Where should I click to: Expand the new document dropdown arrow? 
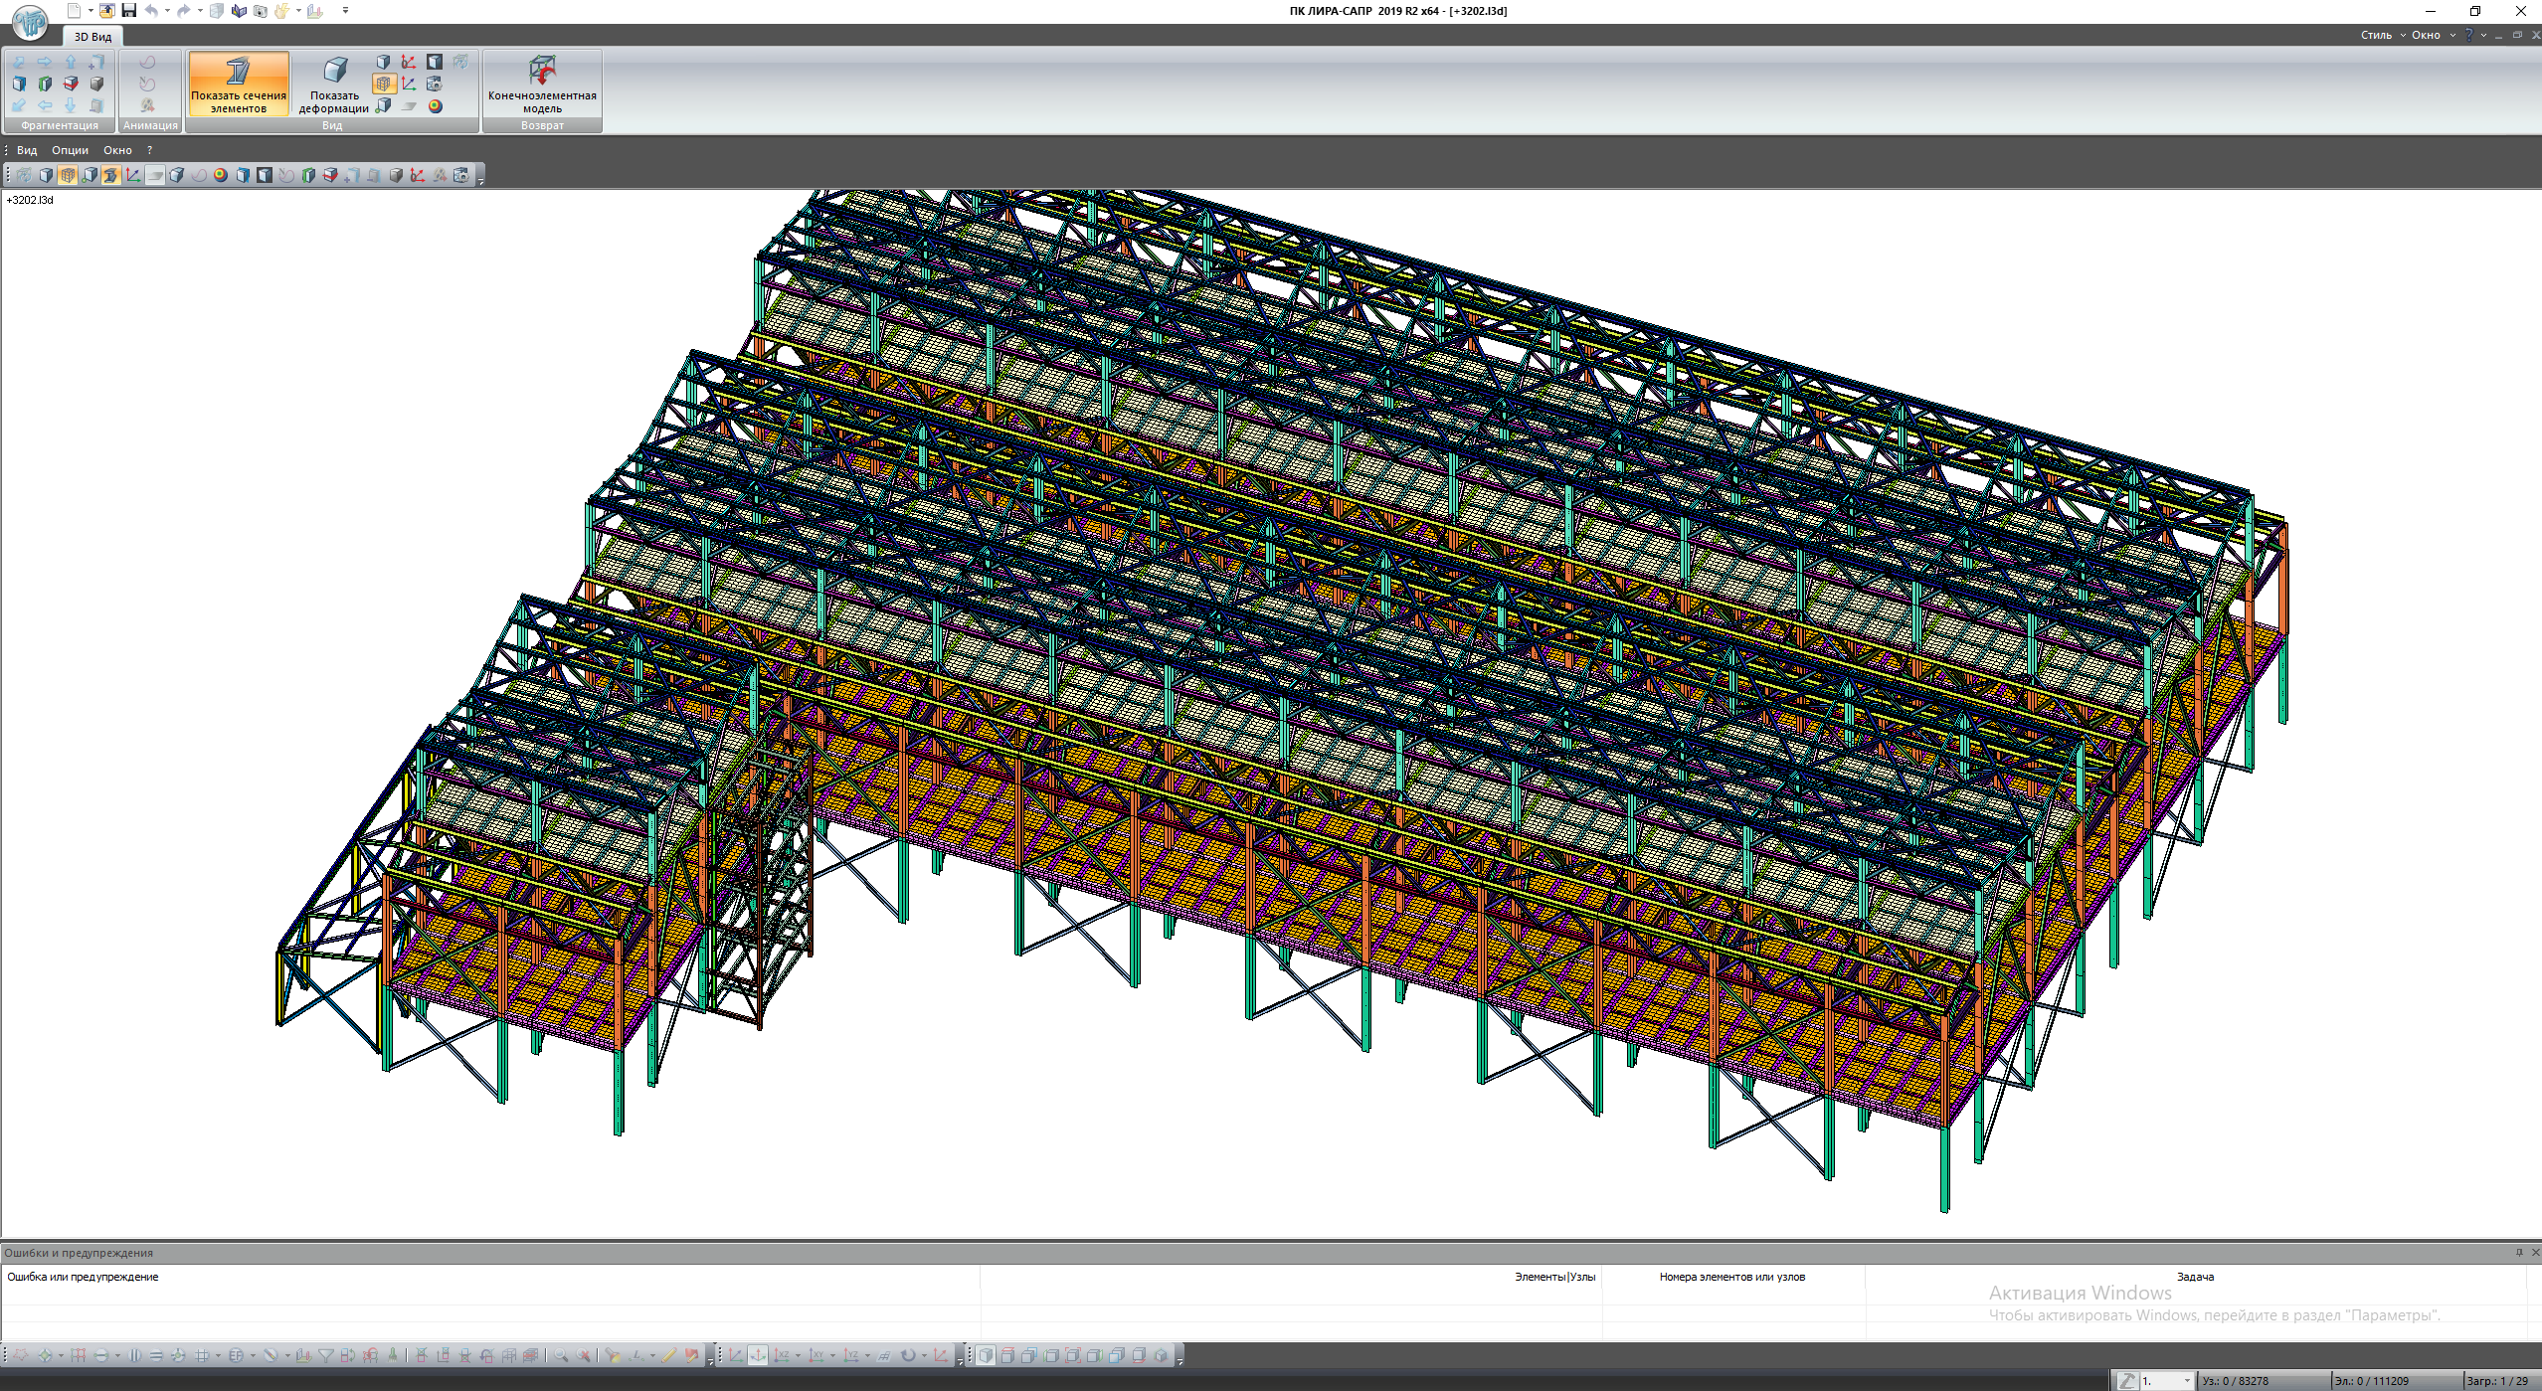[91, 11]
